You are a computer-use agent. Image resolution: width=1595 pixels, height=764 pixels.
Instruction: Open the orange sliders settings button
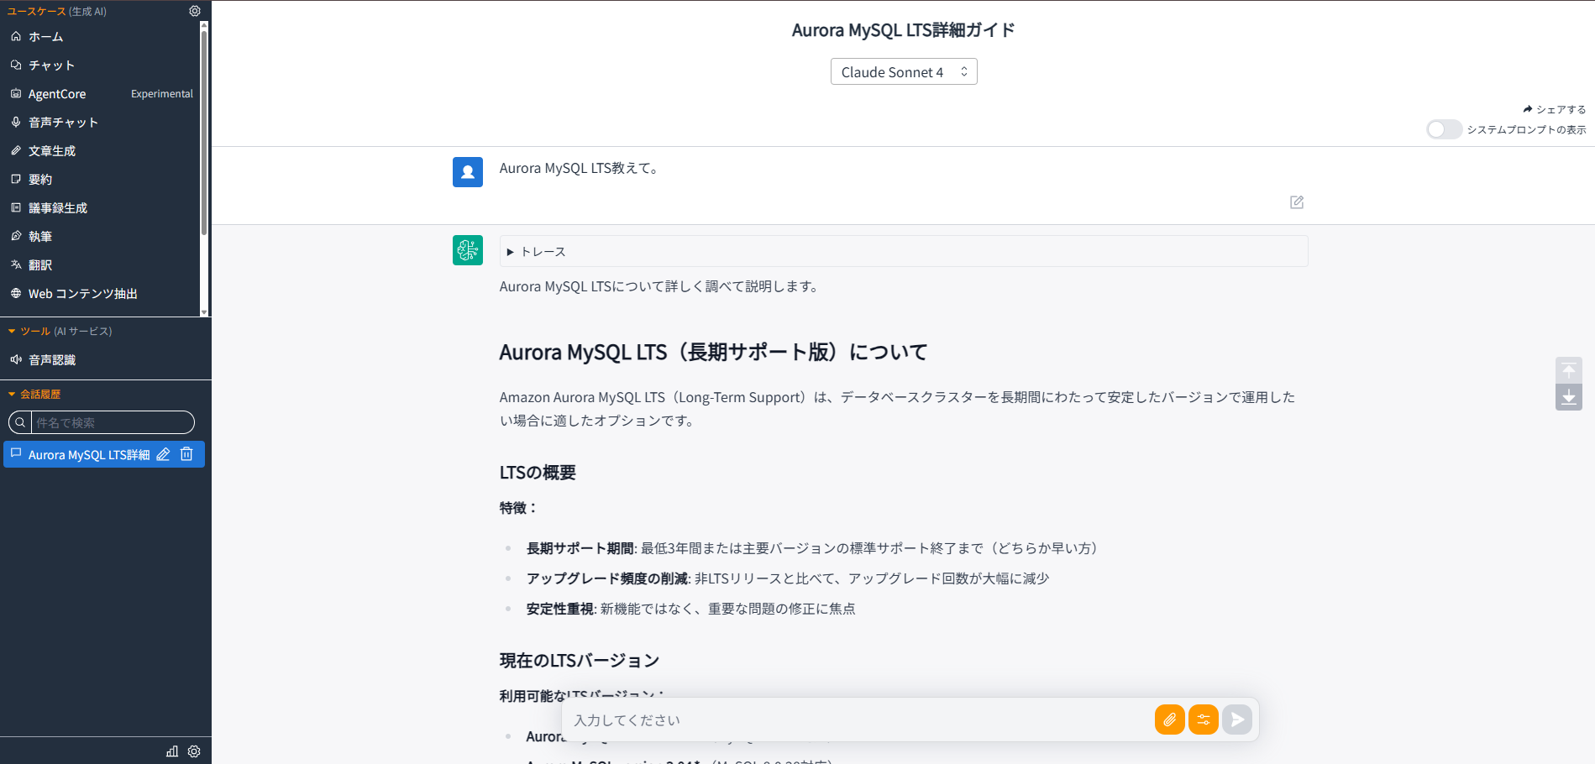[x=1204, y=720]
